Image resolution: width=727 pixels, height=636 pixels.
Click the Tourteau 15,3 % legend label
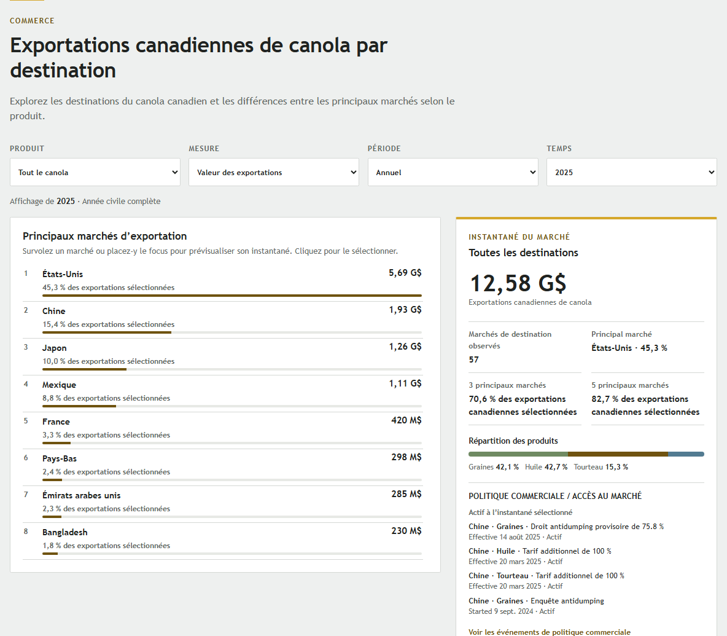pyautogui.click(x=601, y=467)
